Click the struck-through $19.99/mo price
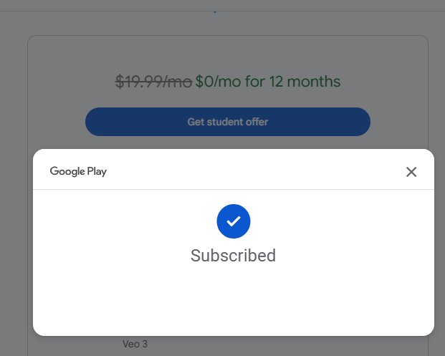The image size is (445, 356). pos(153,82)
